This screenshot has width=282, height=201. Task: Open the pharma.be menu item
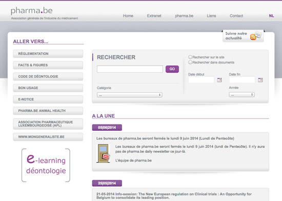coord(184,16)
